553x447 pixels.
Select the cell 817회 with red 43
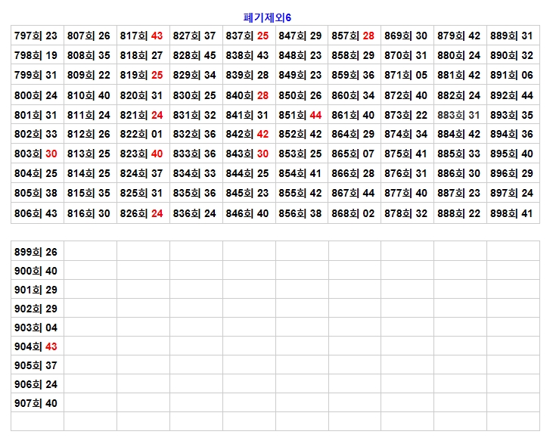pos(142,36)
